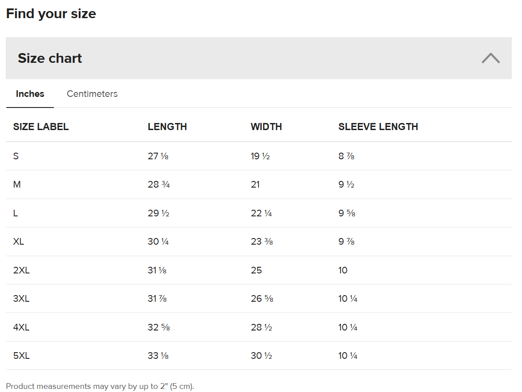Image resolution: width=522 pixels, height=392 pixels.
Task: Select the S size row label
Action: [x=16, y=156]
